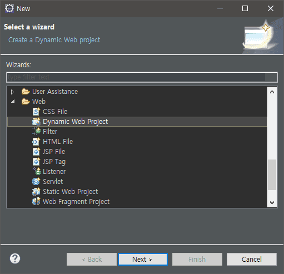Select the Static Web Project icon
The height and width of the screenshot is (274, 284).
(x=36, y=192)
